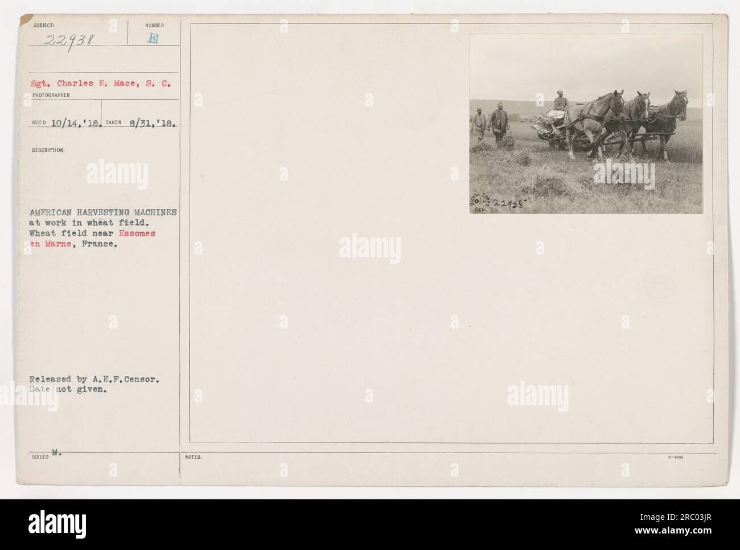
Task: Click the boxed E stamp under NUMBER
Action: pyautogui.click(x=154, y=40)
